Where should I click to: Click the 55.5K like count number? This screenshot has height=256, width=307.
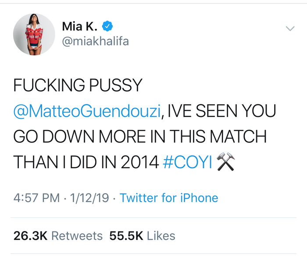coord(126,235)
